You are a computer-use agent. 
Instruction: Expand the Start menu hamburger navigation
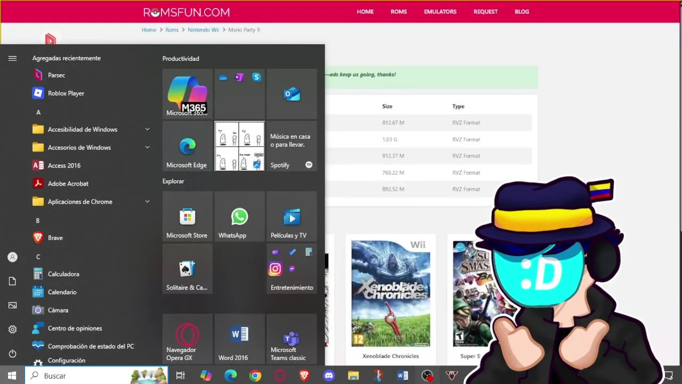[12, 59]
